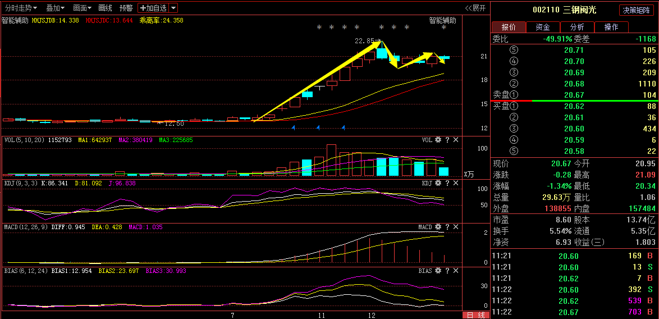Viewport: 659px width, 319px height.
Task: Click the arrow next to 加自选
Action: (173, 8)
